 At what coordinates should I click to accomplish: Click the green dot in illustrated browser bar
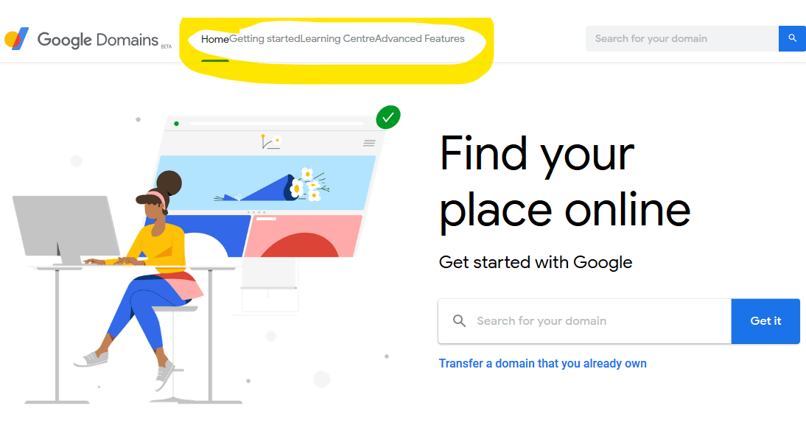click(176, 124)
